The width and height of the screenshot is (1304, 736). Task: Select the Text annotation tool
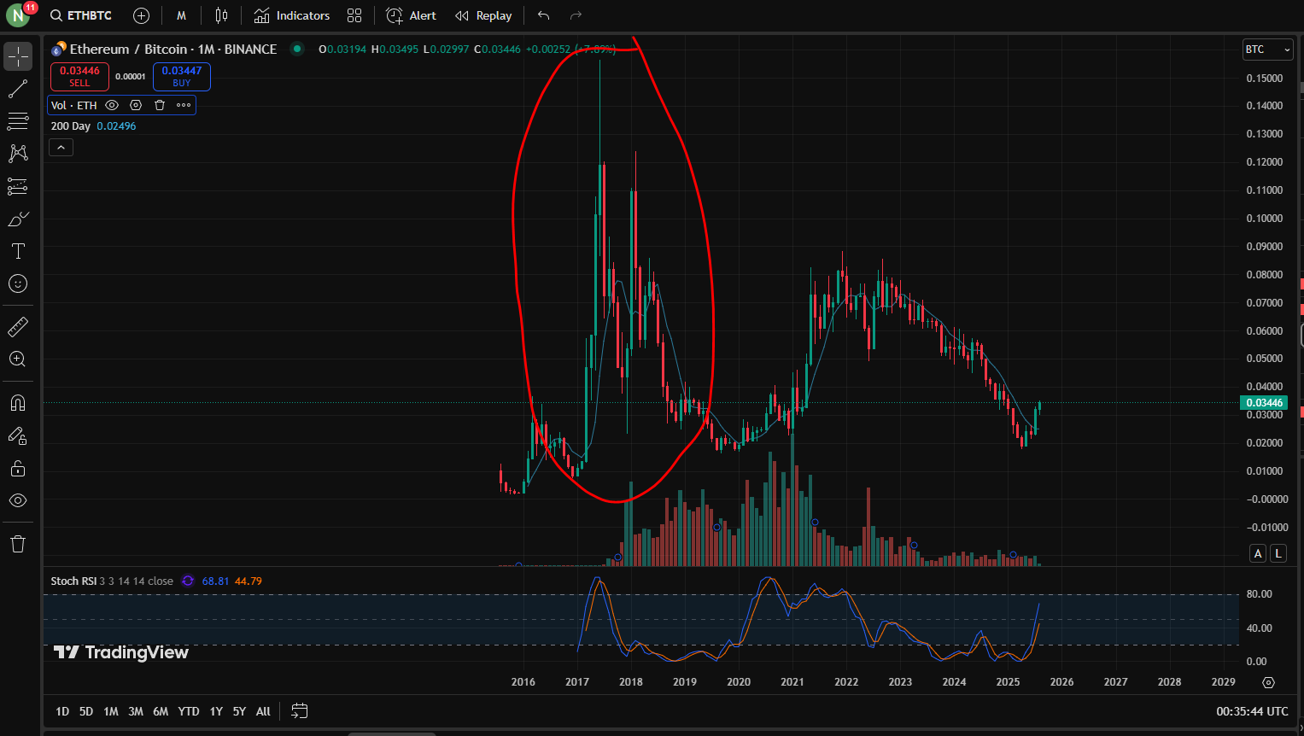(18, 251)
